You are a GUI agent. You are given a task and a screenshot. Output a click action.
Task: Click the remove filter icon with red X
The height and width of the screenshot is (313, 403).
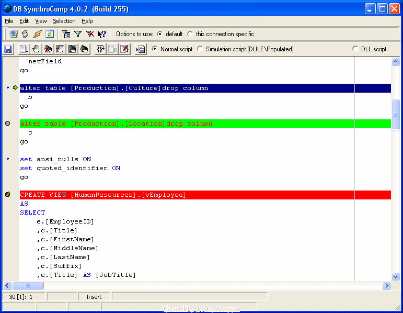coord(90,34)
